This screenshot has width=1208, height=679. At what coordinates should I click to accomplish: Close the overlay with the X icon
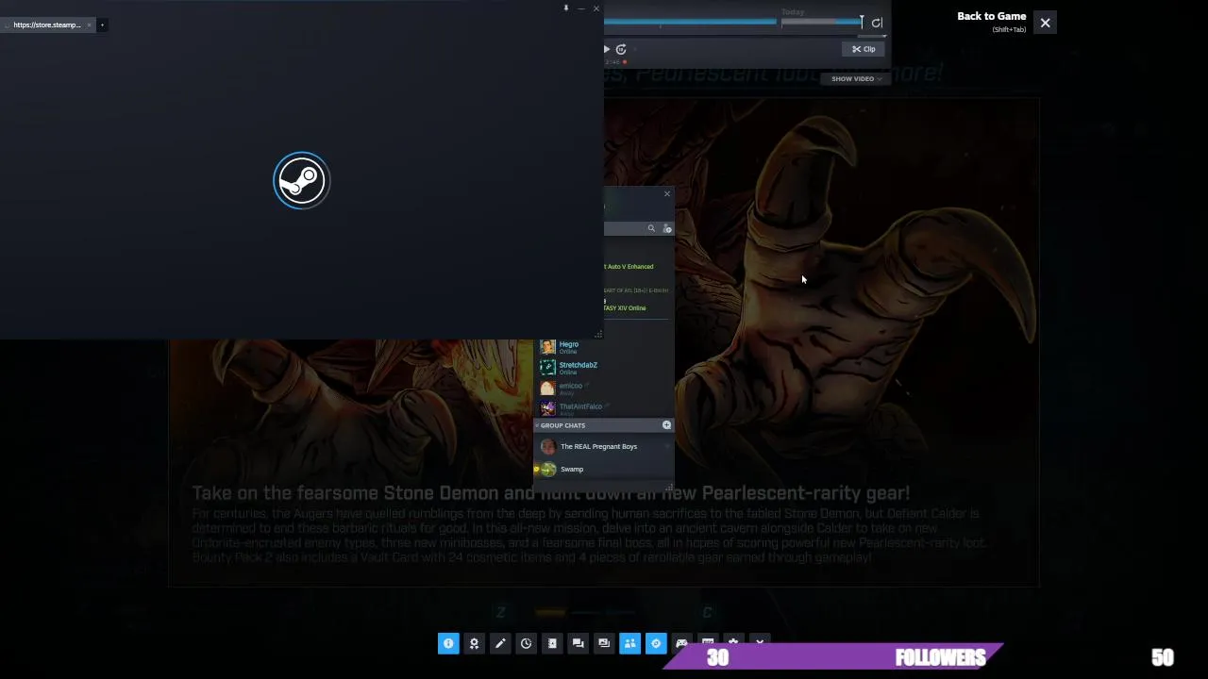coord(1045,23)
